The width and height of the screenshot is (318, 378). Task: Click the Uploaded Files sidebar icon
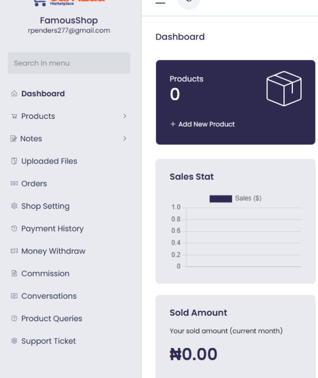[14, 161]
